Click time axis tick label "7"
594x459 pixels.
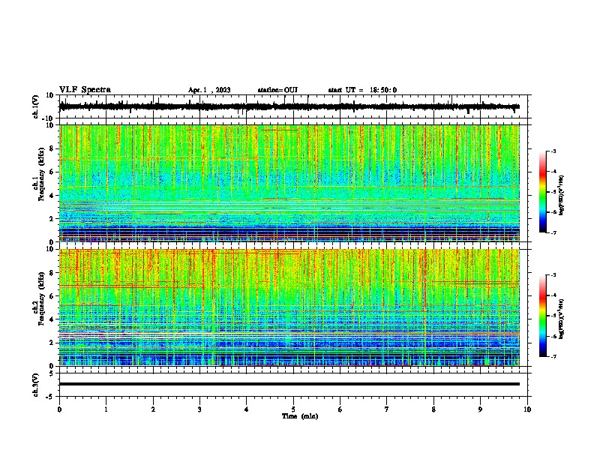(x=387, y=409)
